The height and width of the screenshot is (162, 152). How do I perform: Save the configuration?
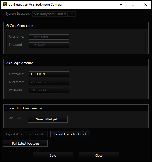[53, 155]
